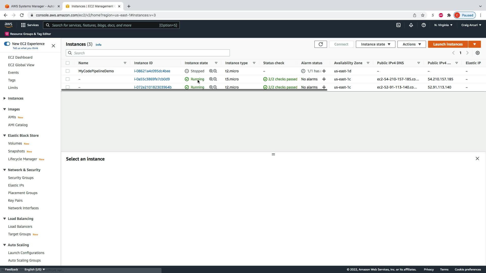Open instance i-0a55c3869fe7cb0d9 link

(x=152, y=79)
